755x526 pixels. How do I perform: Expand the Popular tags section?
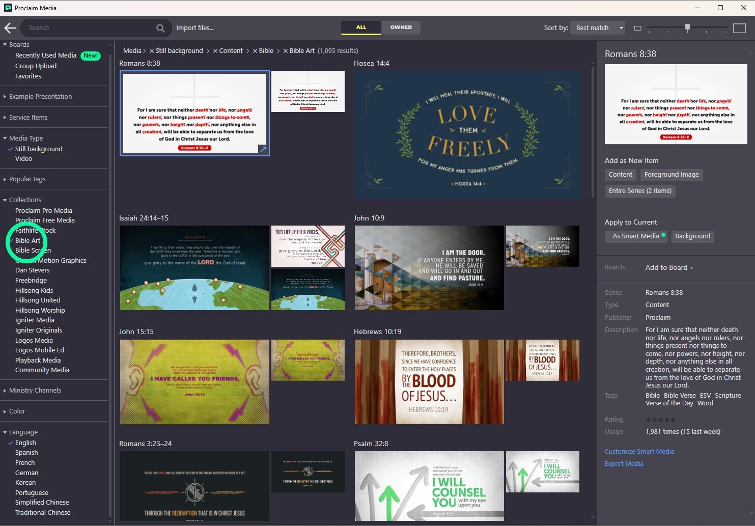click(x=27, y=179)
